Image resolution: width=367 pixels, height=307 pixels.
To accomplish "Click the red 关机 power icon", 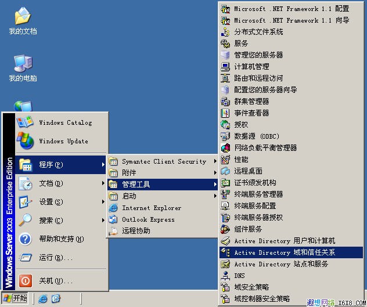I will coord(26,280).
